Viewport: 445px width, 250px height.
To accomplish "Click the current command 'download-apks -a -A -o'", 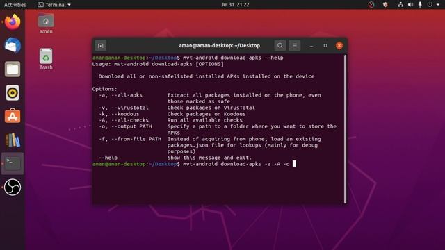I will (255, 164).
